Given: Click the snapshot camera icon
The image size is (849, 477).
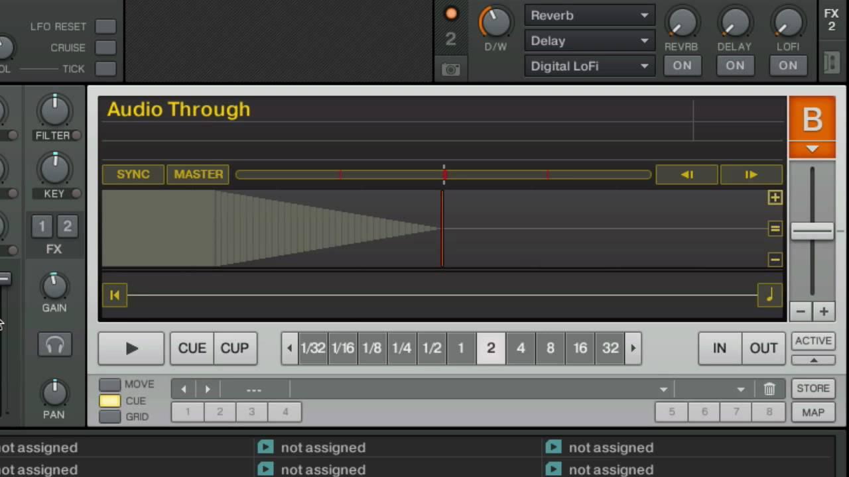Looking at the screenshot, I should (450, 70).
